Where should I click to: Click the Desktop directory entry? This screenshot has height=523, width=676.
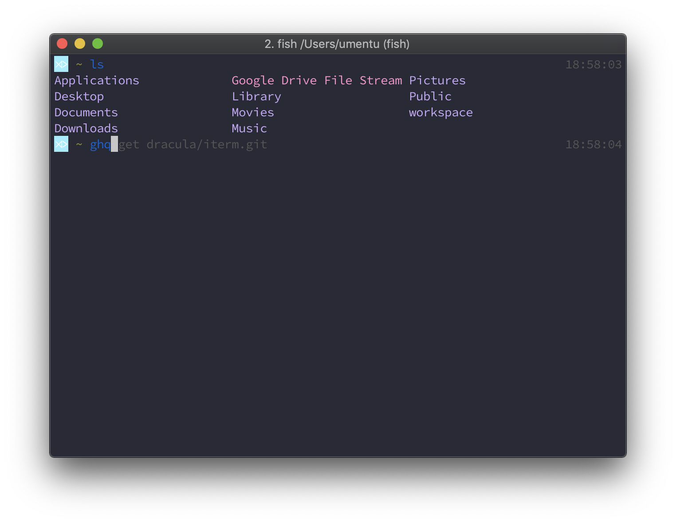point(79,96)
